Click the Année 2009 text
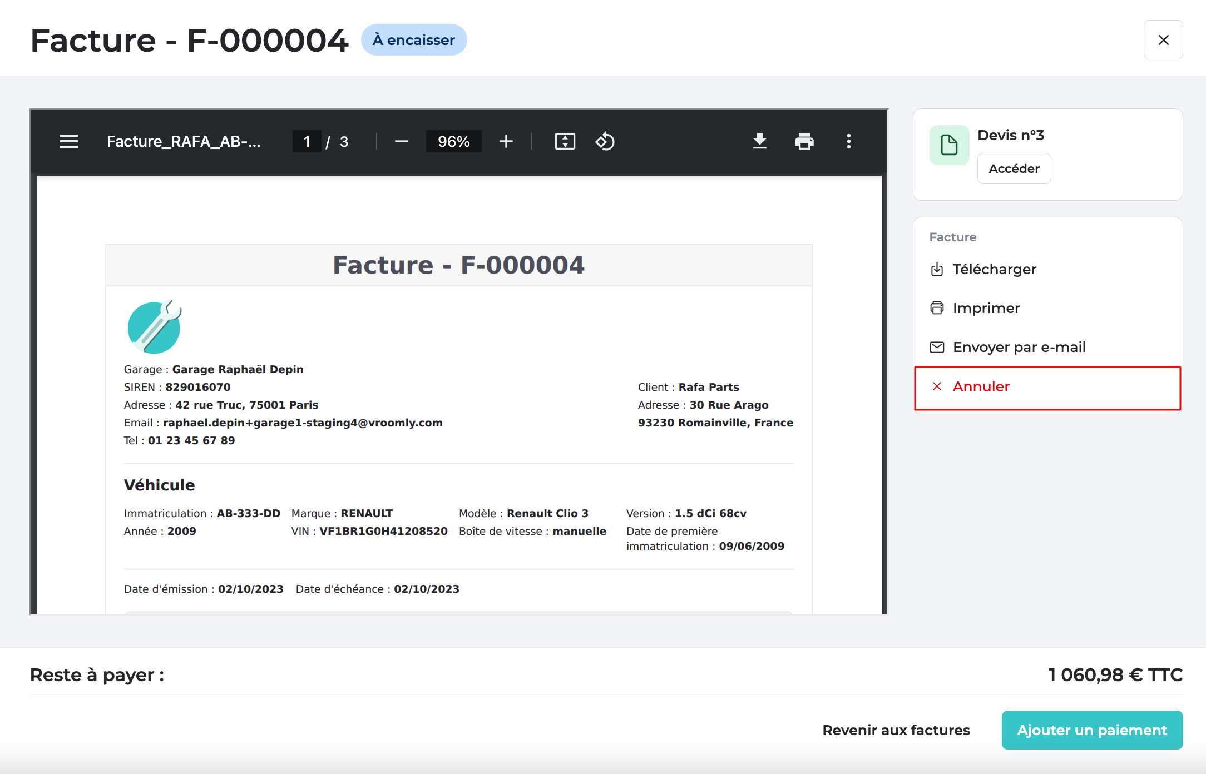The height and width of the screenshot is (774, 1206). point(160,531)
